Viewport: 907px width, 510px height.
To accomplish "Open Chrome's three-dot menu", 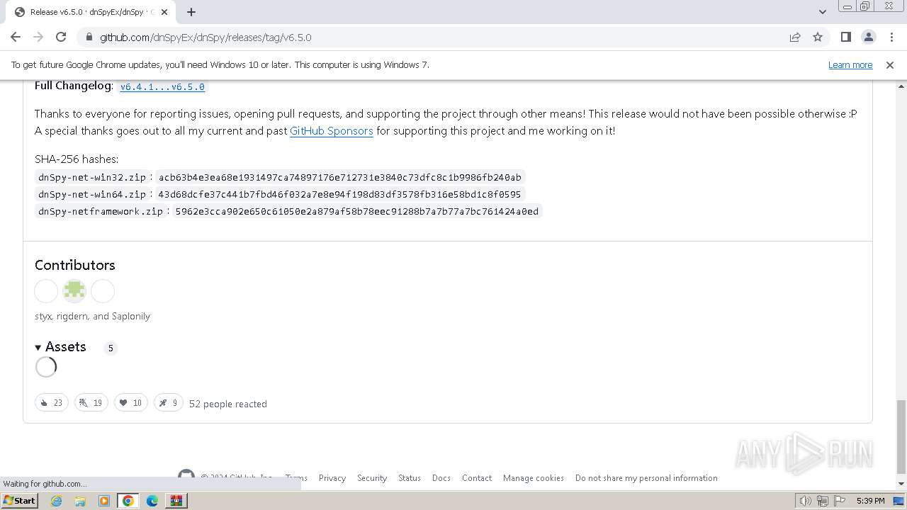I will click(891, 37).
